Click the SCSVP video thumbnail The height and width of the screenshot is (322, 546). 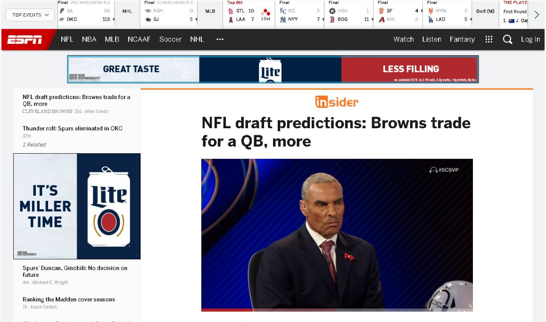pyautogui.click(x=337, y=235)
